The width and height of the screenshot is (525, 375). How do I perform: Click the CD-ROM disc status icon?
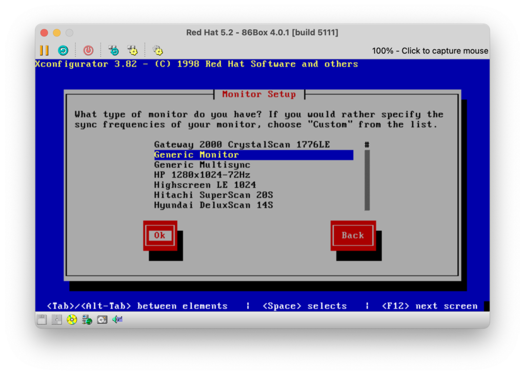coord(72,320)
